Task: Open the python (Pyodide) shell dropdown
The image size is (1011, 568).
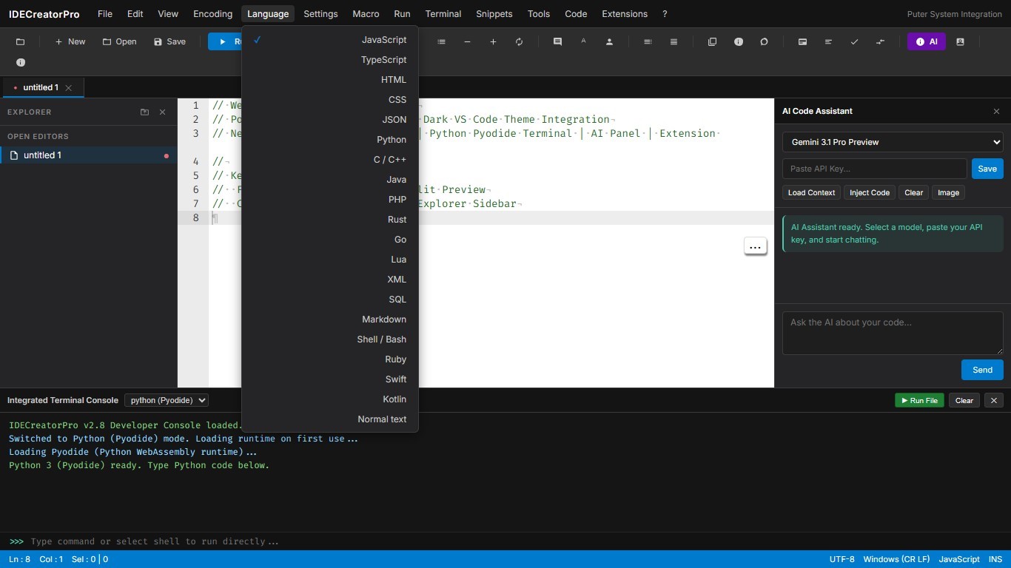Action: click(x=167, y=400)
